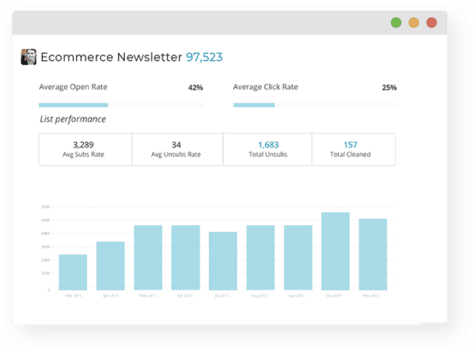Click the Ecommerce Newsletter title

[112, 57]
